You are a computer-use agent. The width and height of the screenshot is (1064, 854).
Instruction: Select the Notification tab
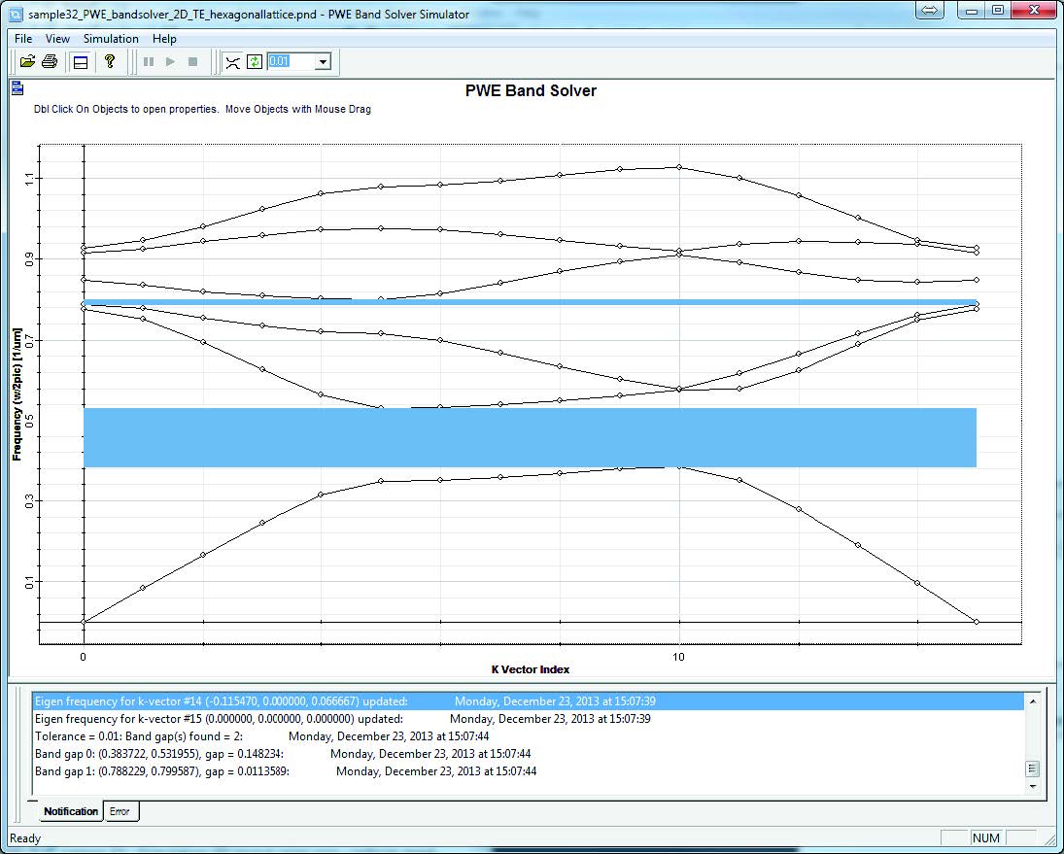tap(71, 811)
